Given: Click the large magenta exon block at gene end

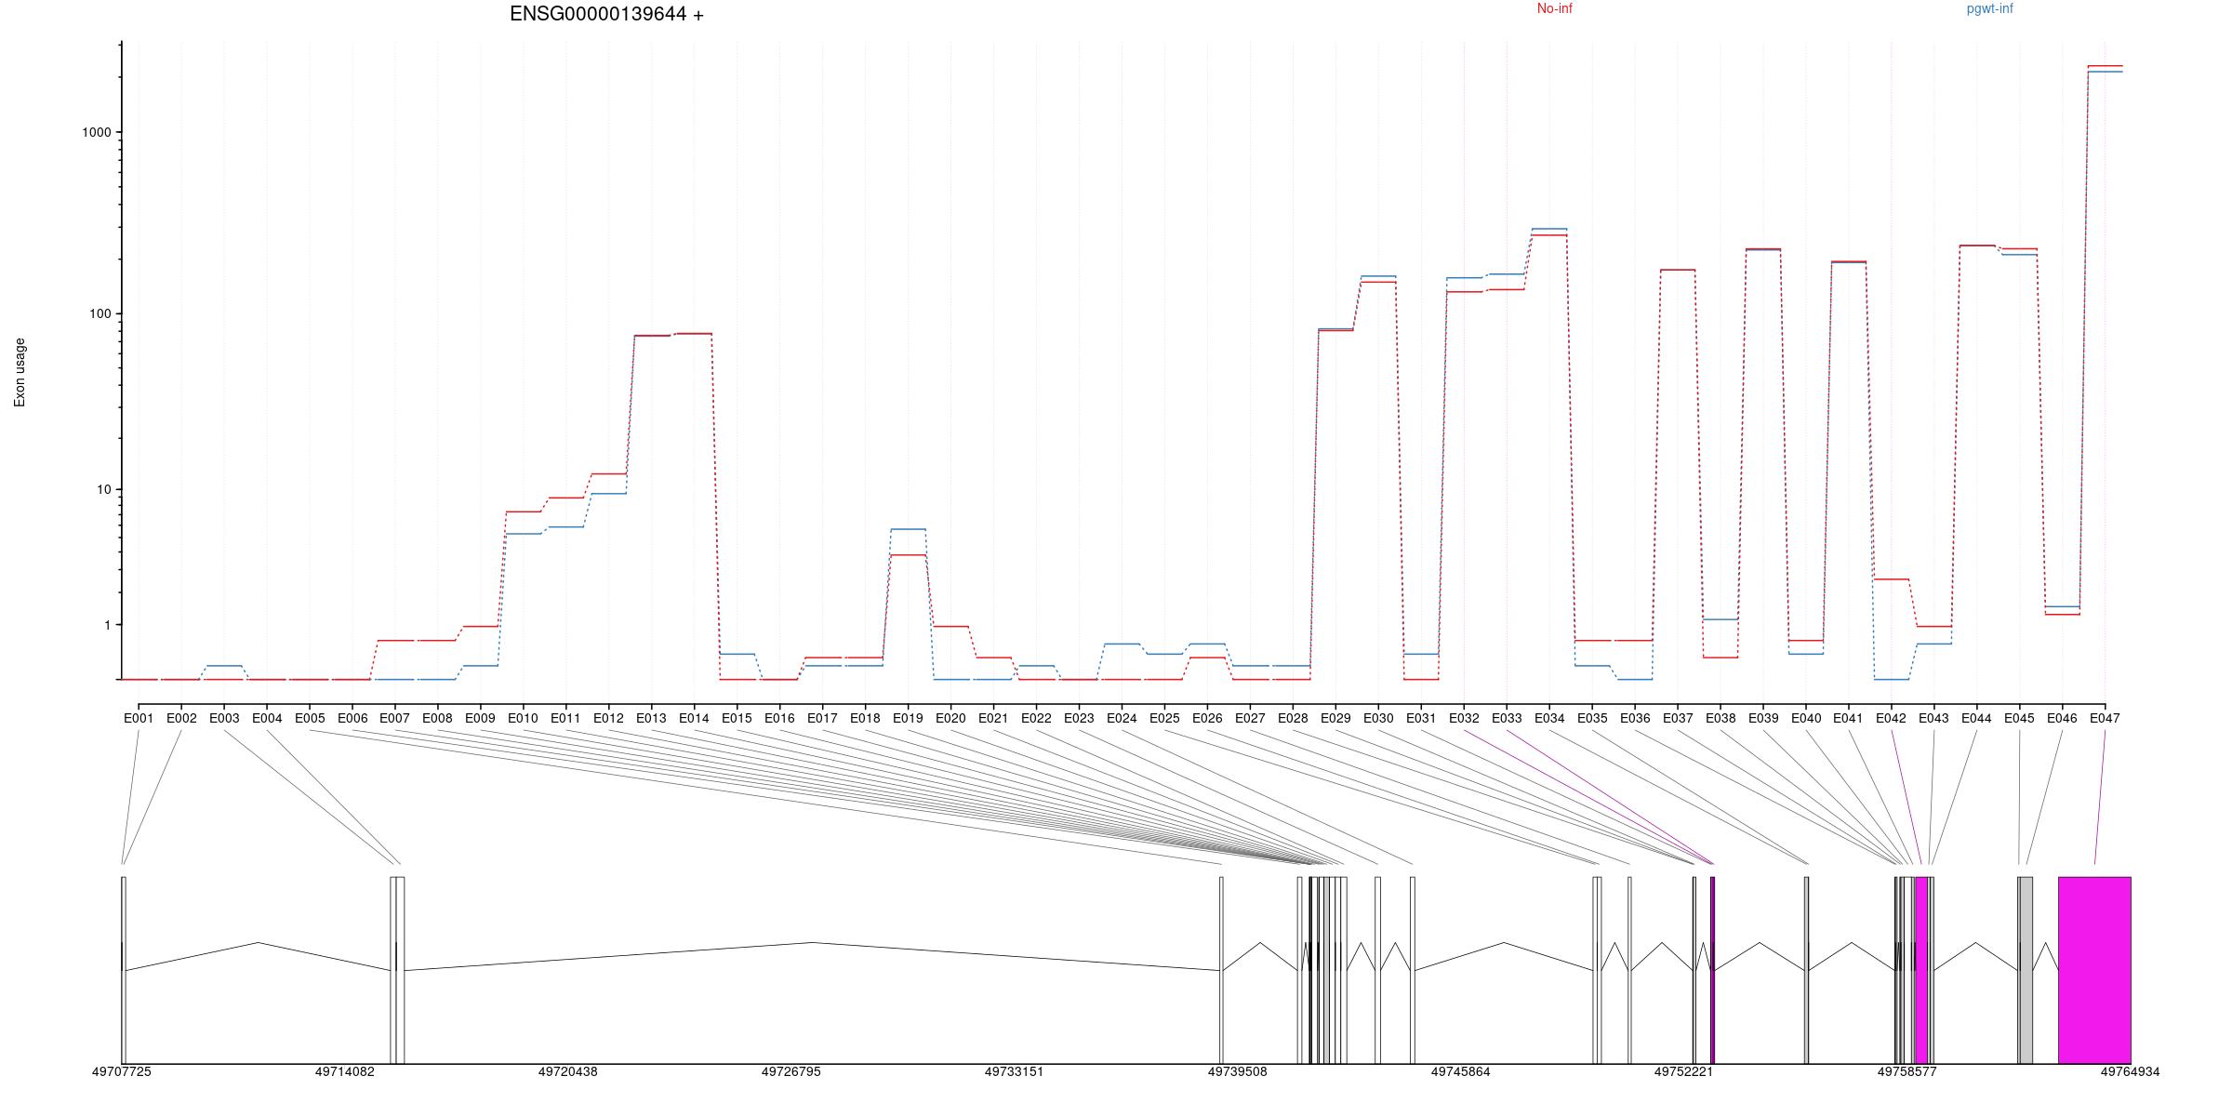Looking at the screenshot, I should [x=2094, y=970].
